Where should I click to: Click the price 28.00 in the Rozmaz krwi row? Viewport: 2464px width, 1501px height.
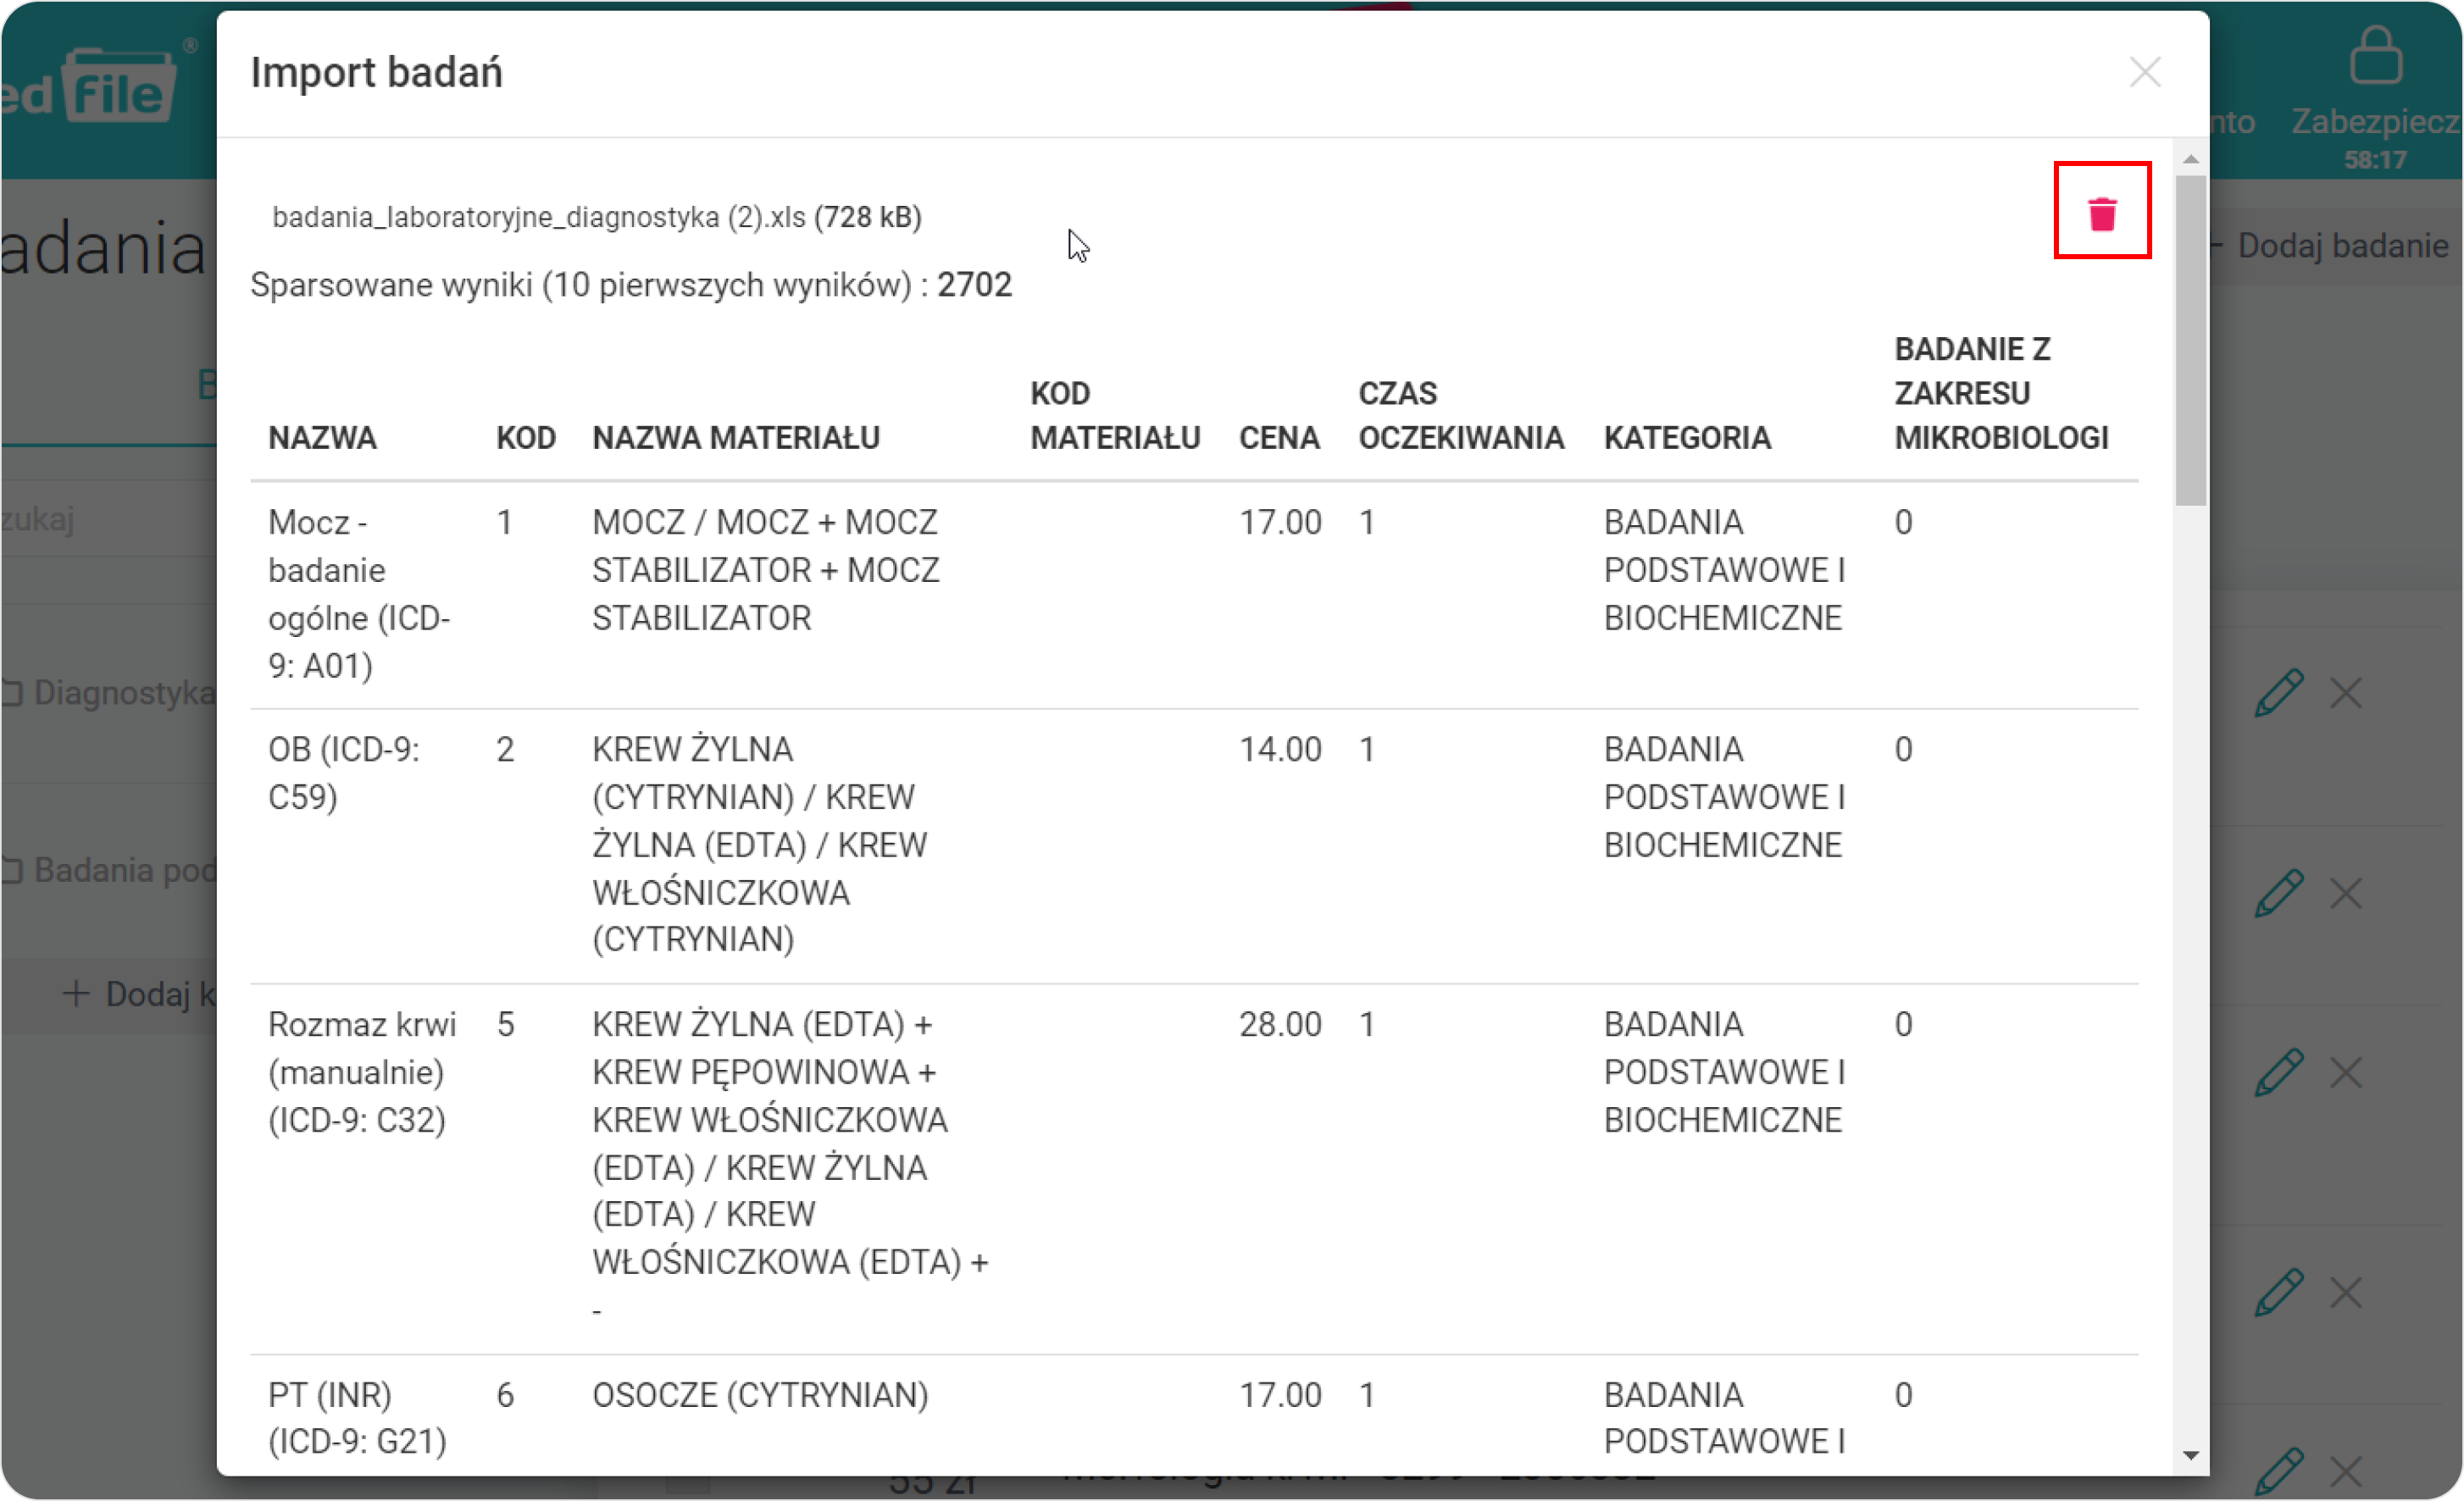[x=1280, y=1024]
